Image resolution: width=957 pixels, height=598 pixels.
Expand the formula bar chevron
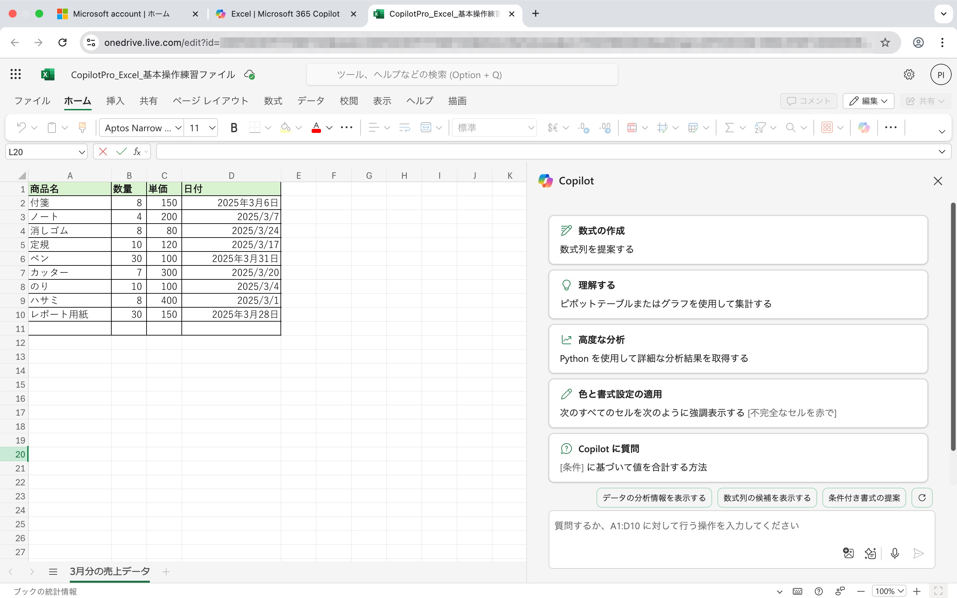pos(942,152)
